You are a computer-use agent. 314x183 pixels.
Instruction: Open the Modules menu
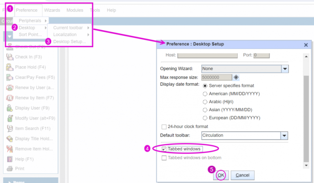click(x=75, y=10)
